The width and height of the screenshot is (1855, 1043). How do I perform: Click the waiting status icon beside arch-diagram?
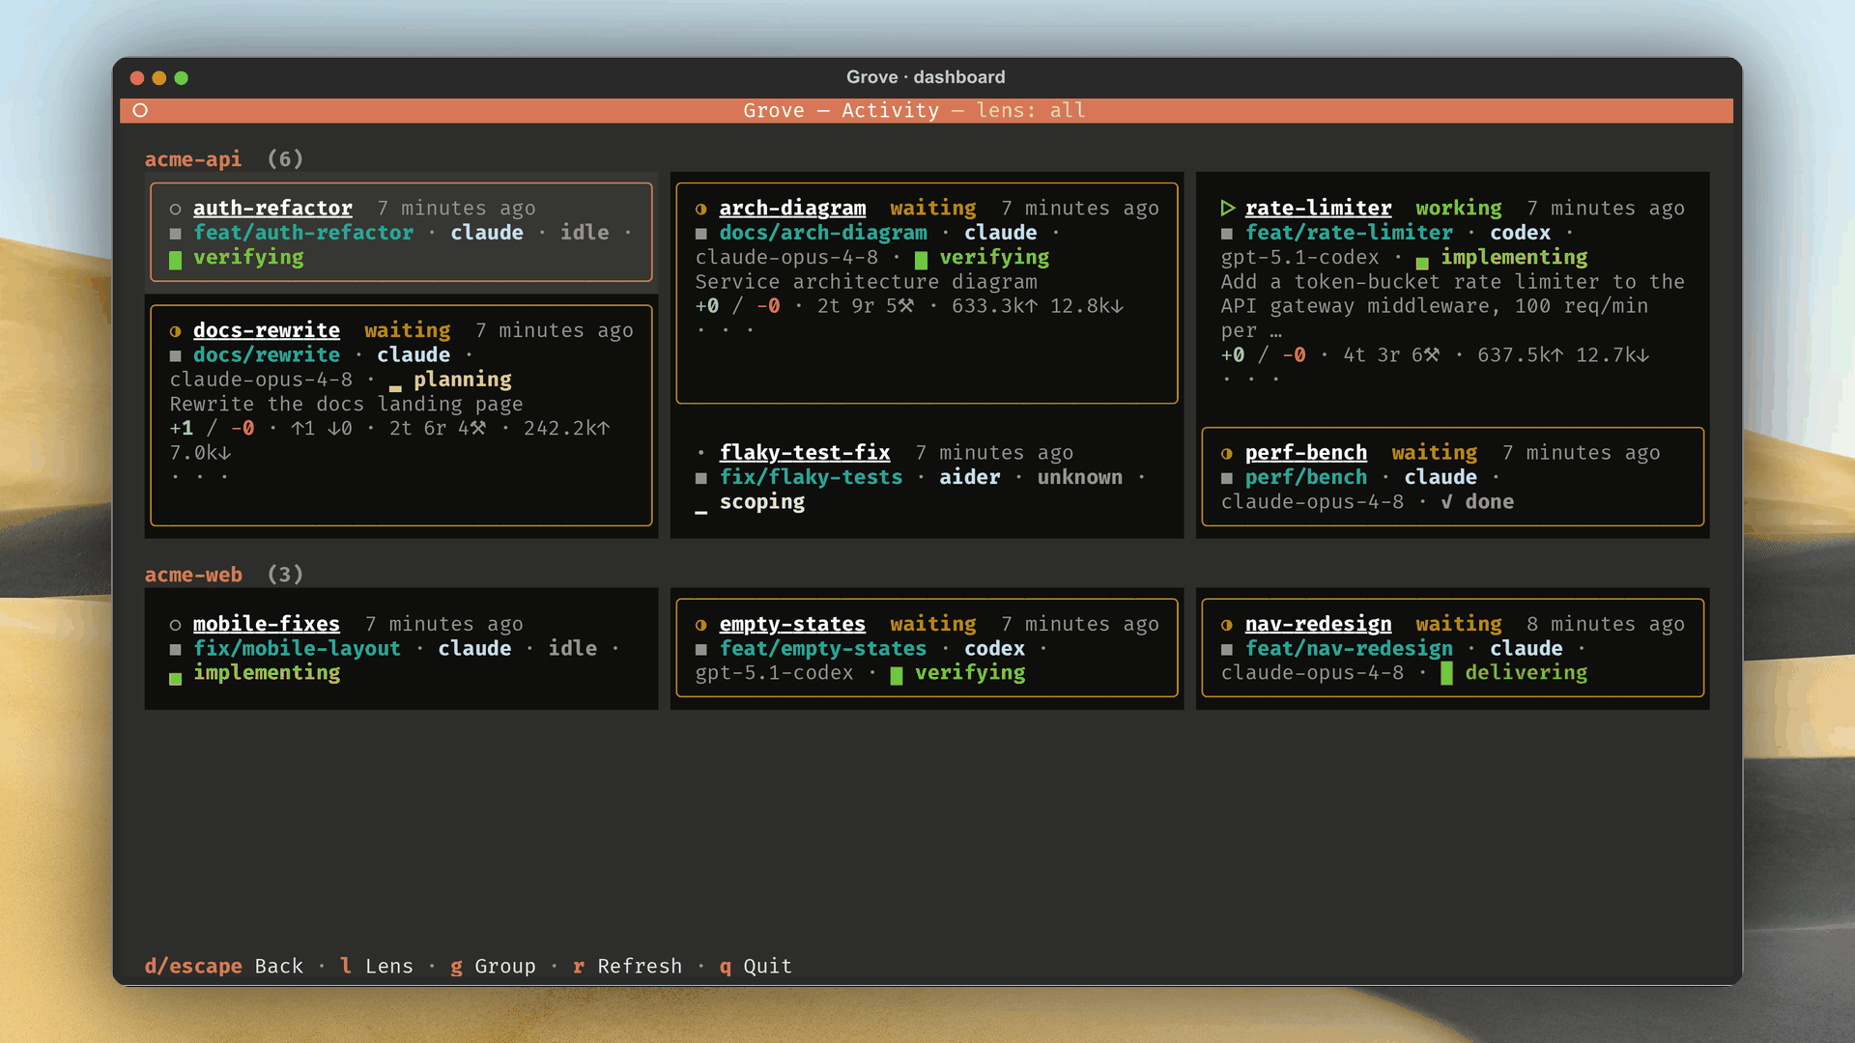(700, 209)
